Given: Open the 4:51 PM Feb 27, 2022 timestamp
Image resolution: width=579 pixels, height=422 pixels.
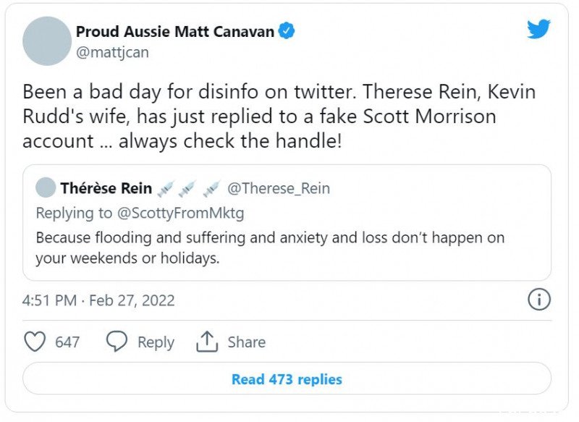Looking at the screenshot, I should (98, 300).
